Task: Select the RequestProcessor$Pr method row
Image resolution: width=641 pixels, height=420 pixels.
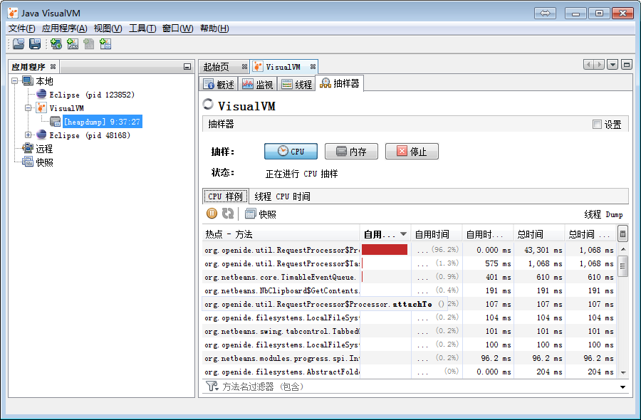Action: point(409,250)
